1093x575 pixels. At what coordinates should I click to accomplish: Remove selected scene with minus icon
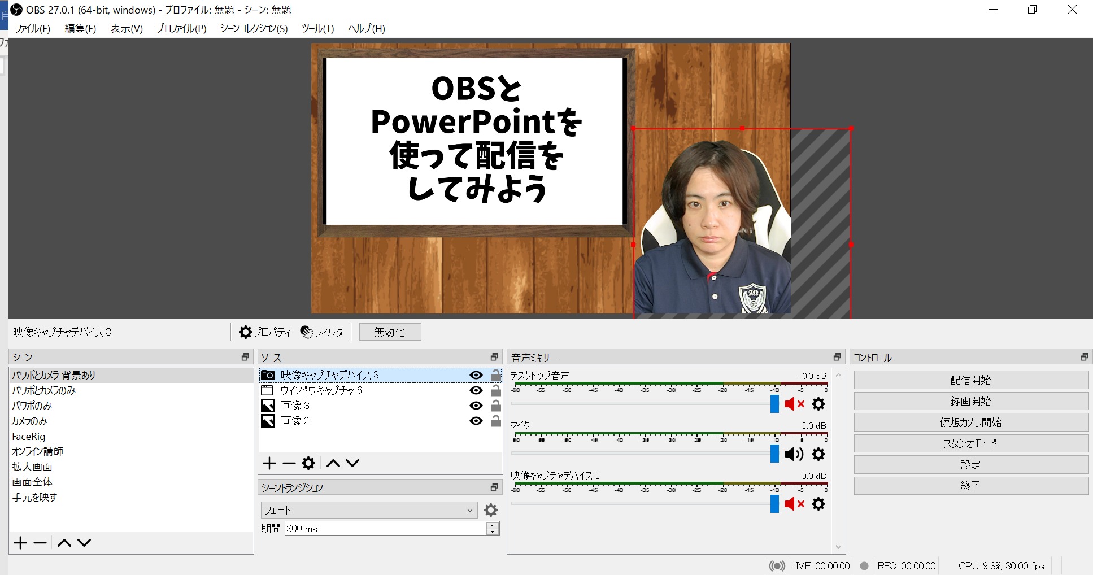click(x=40, y=543)
